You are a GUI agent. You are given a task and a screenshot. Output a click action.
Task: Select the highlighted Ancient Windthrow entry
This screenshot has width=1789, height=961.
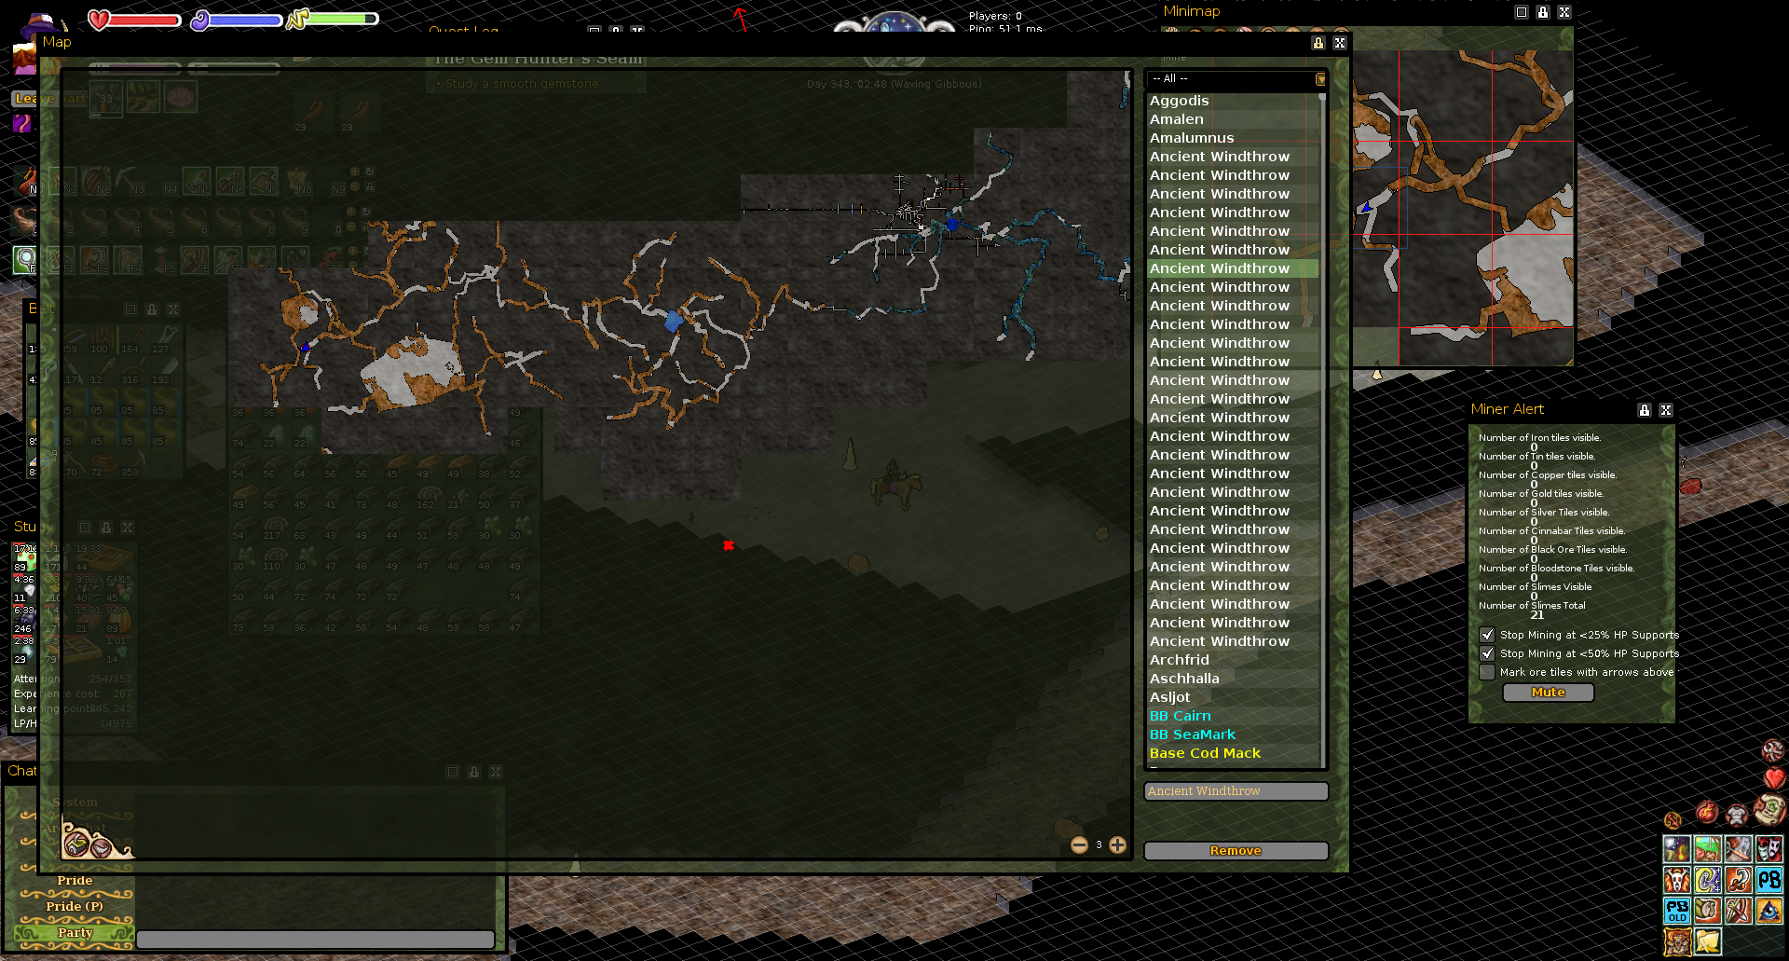point(1232,268)
